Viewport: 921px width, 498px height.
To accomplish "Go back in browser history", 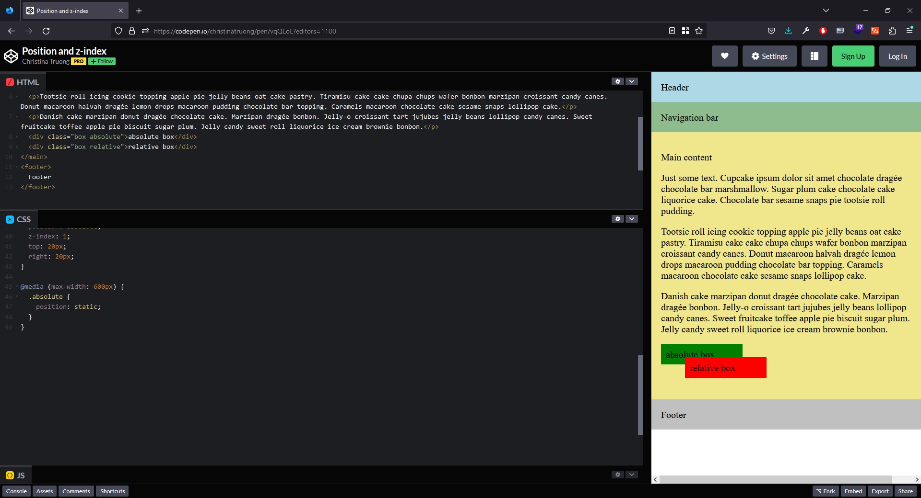I will point(12,31).
